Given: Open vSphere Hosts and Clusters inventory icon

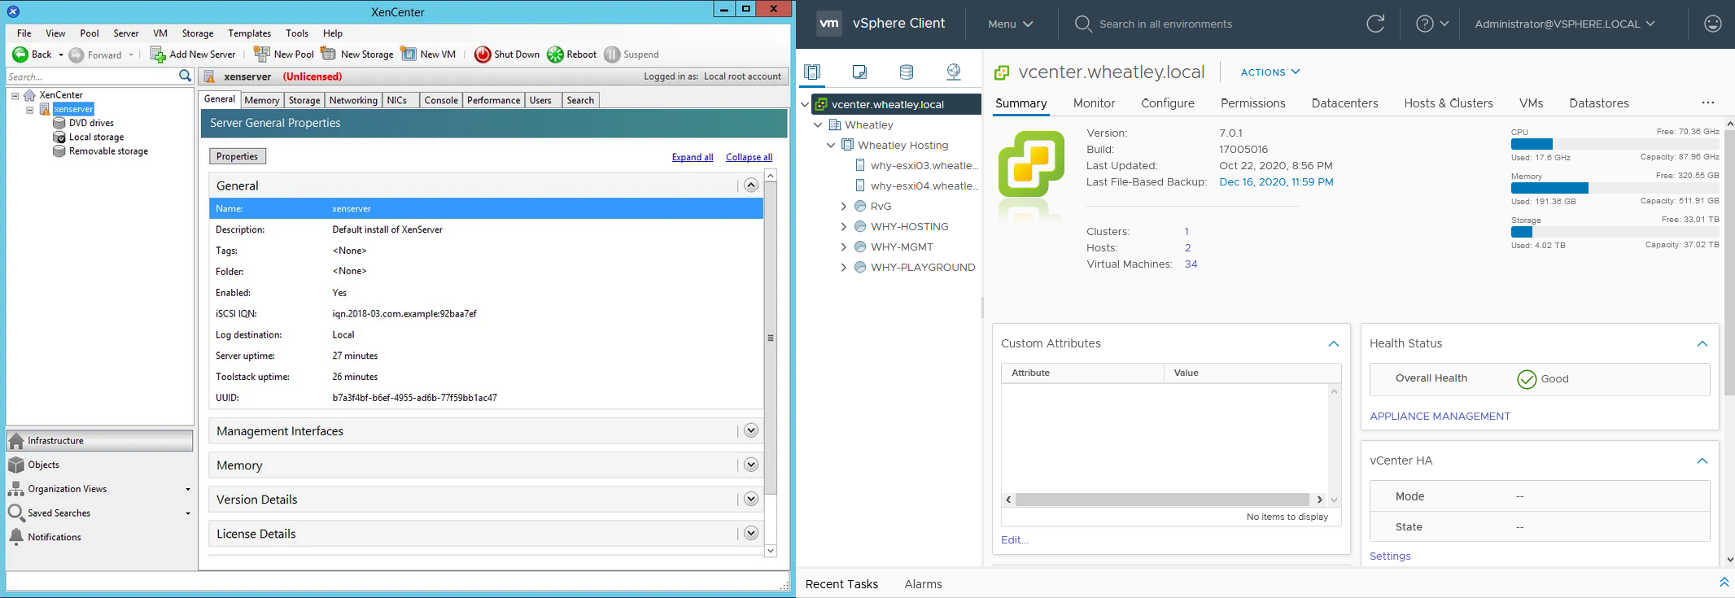Looking at the screenshot, I should (812, 72).
